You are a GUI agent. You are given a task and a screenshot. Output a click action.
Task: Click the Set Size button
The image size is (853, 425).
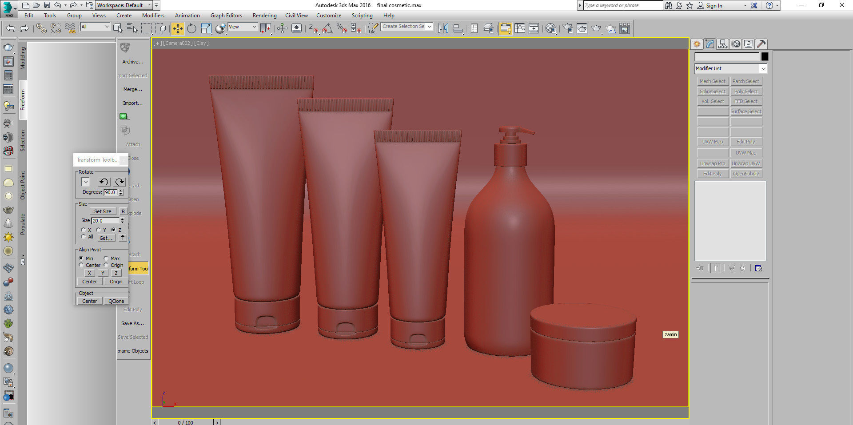point(103,211)
